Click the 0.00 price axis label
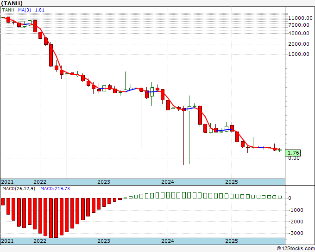 (294, 158)
